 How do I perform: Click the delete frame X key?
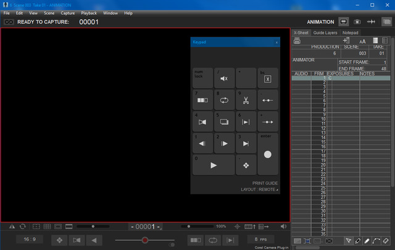point(267,78)
